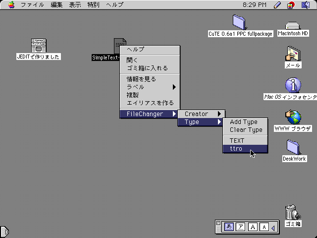The height and width of the screenshot is (238, 317).
Task: Choose エイリアスを作る in context menu
Action: [x=150, y=103]
